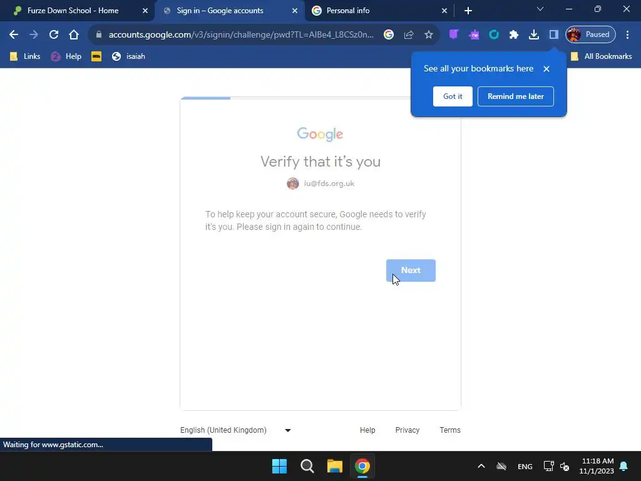Image resolution: width=641 pixels, height=481 pixels.
Task: Open the Privacy footer link
Action: pyautogui.click(x=407, y=430)
